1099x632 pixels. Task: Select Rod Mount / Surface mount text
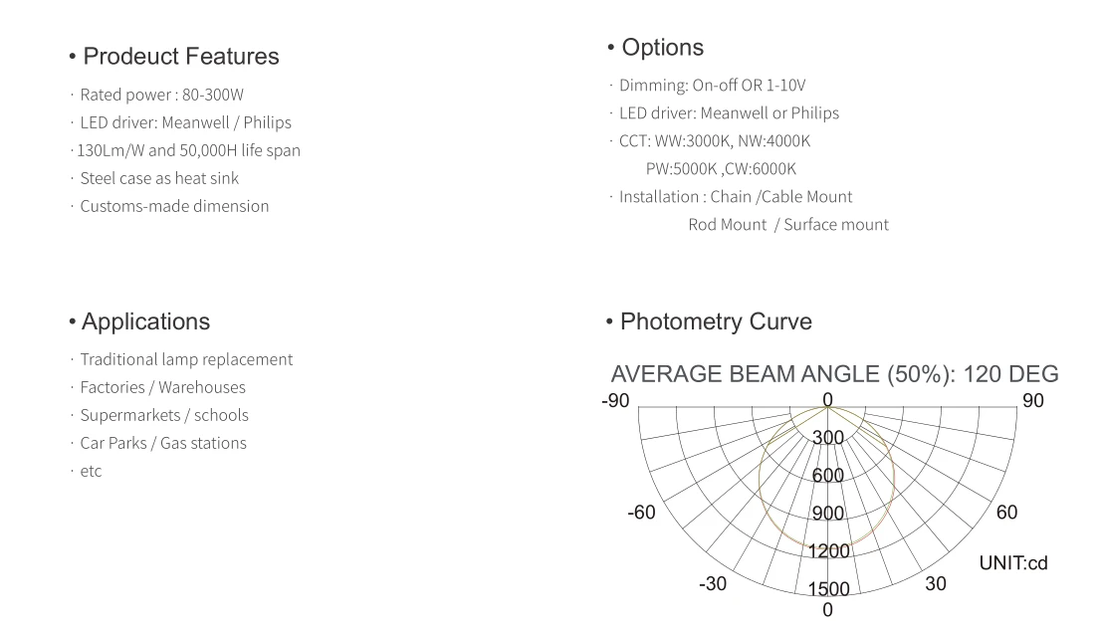pos(788,225)
